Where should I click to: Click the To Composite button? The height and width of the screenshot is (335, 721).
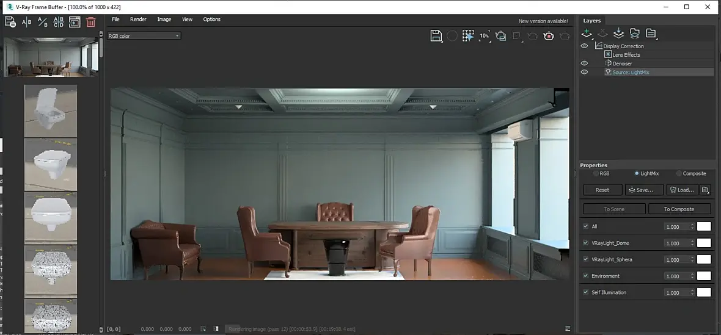(679, 209)
